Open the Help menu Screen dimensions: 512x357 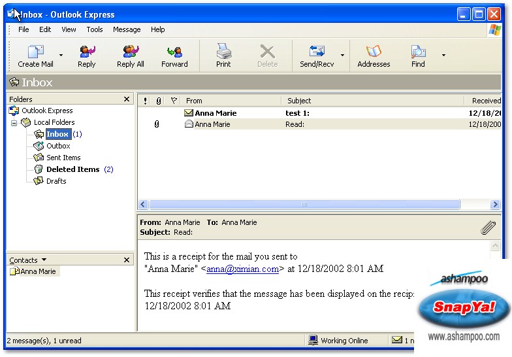point(158,29)
